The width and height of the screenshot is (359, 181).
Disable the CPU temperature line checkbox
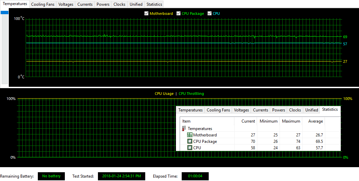(210, 14)
